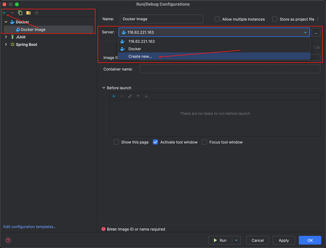Image resolution: width=326 pixels, height=248 pixels.
Task: Add a before-launch task with the plus icon
Action: 114,96
